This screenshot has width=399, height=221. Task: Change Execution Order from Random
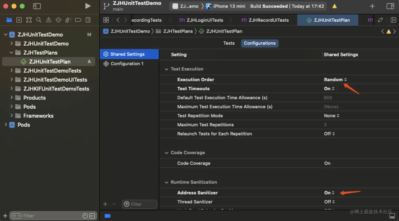(335, 80)
